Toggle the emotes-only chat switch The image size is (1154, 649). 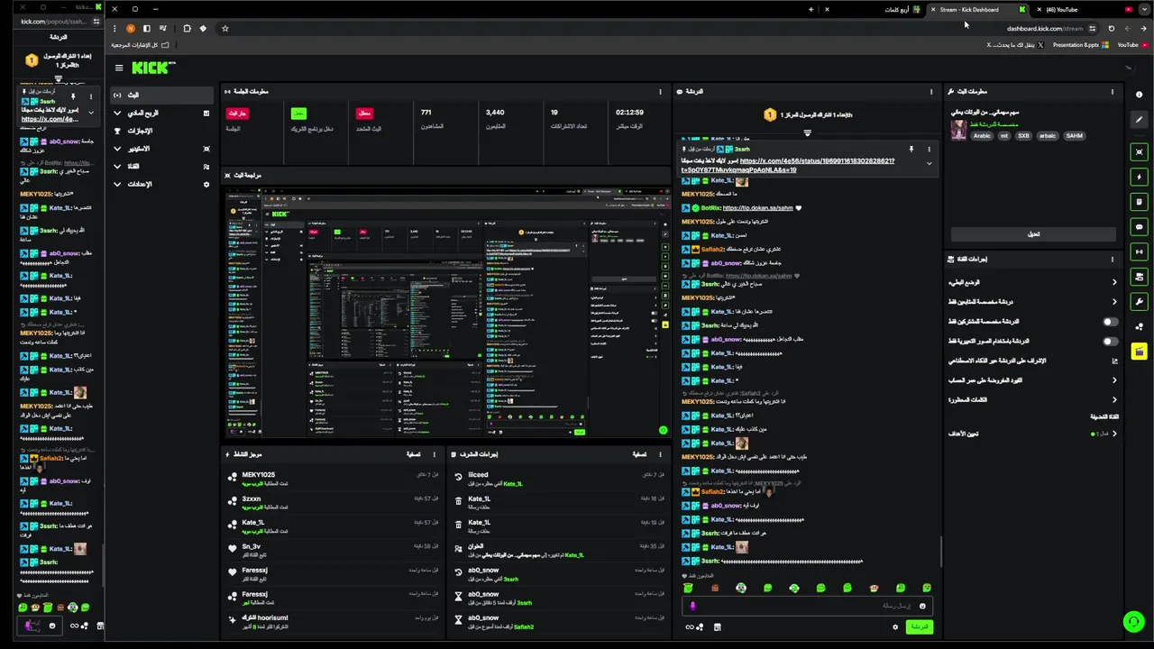click(1110, 342)
